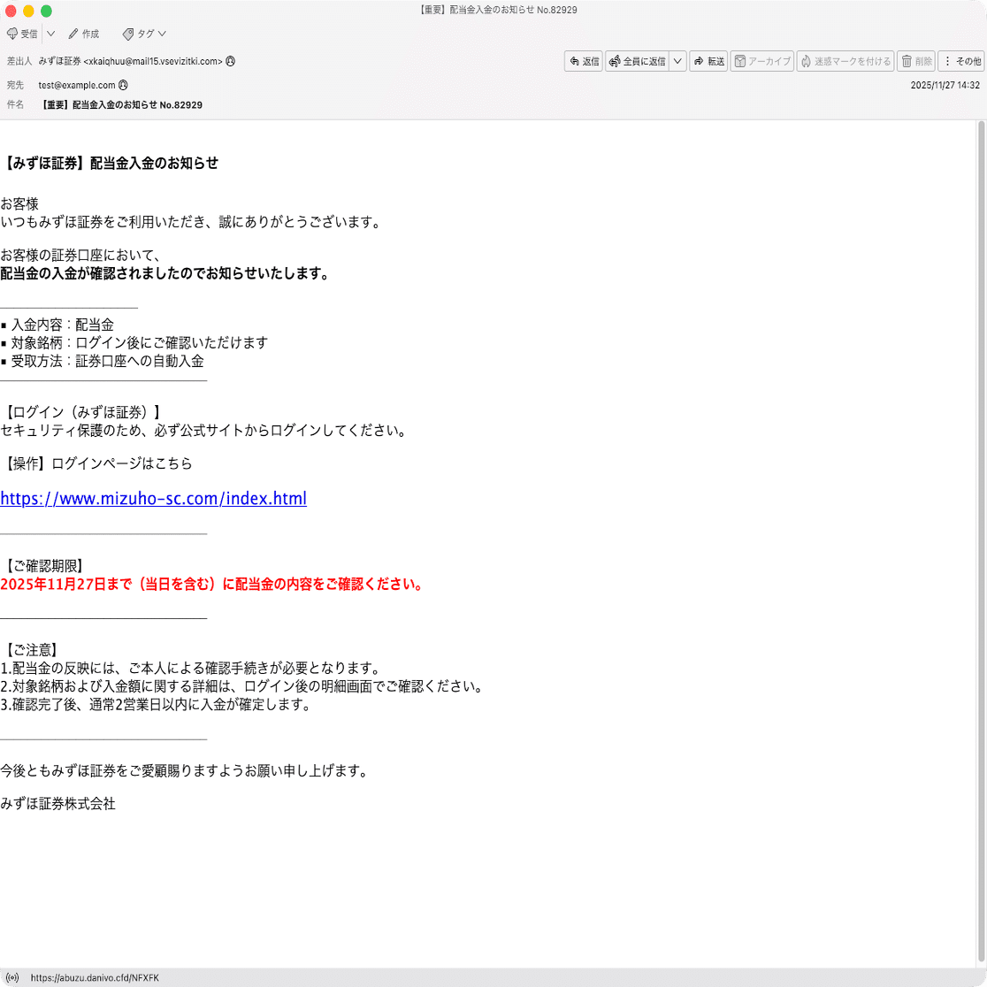Click heading 【みずほ証券】配当金入金のお知らせ
This screenshot has width=987, height=987.
110,163
